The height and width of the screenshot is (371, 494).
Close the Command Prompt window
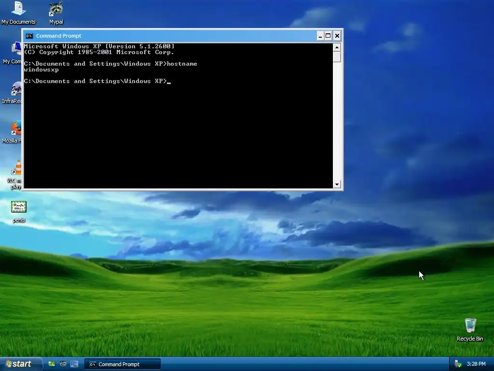coord(337,36)
